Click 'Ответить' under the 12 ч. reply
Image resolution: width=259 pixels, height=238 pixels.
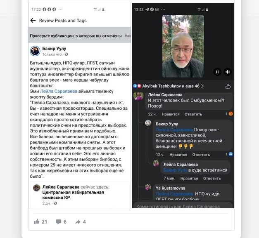[x=201, y=155]
